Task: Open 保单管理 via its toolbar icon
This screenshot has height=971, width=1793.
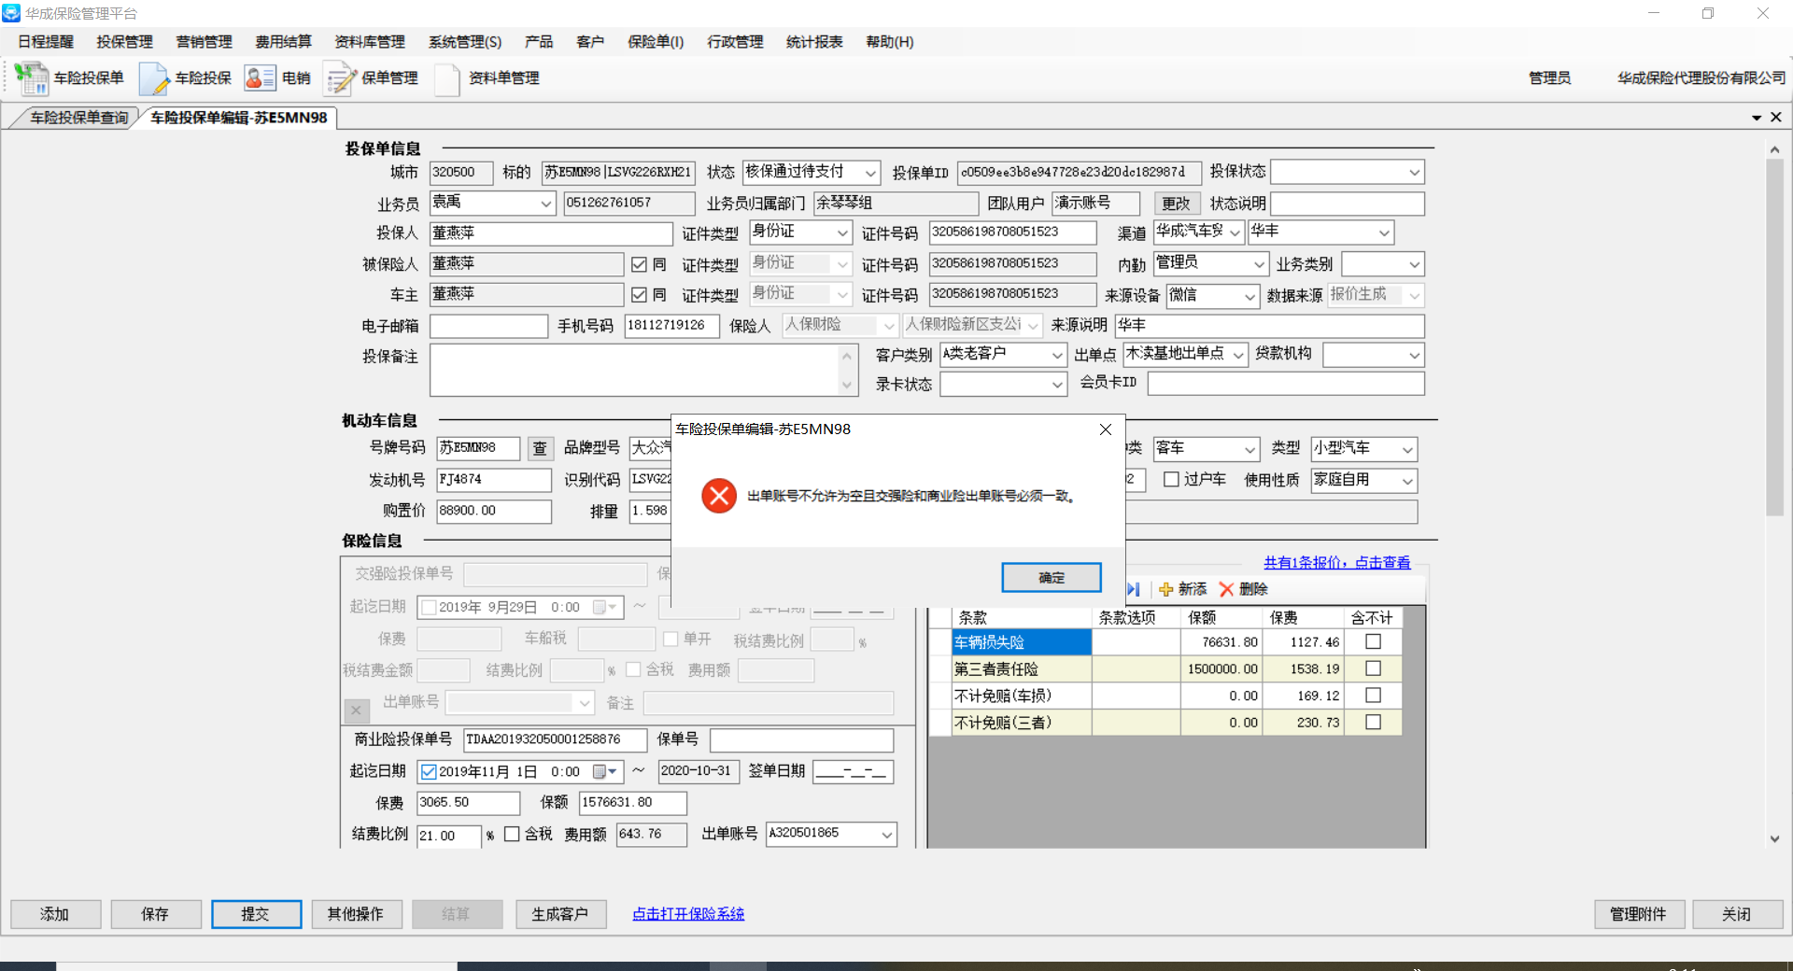Action: (340, 78)
